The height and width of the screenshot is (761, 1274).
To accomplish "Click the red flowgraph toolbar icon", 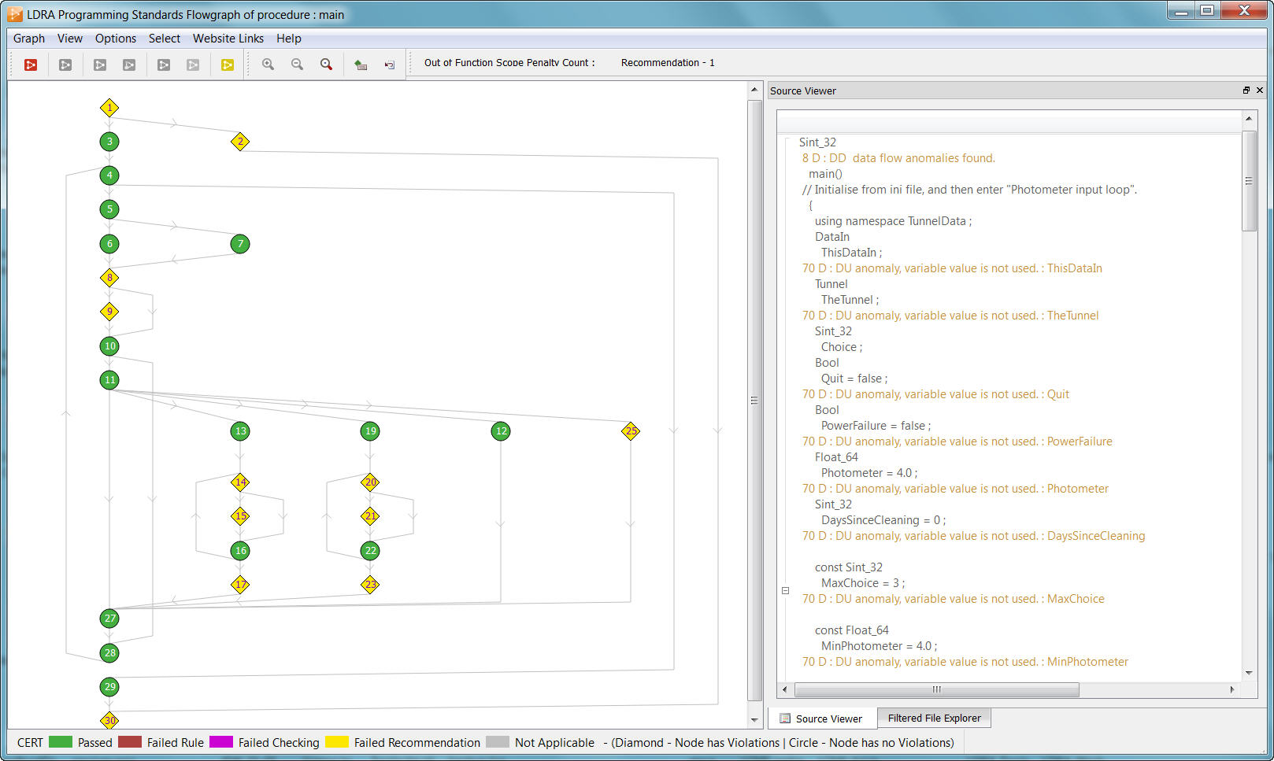I will click(x=31, y=65).
